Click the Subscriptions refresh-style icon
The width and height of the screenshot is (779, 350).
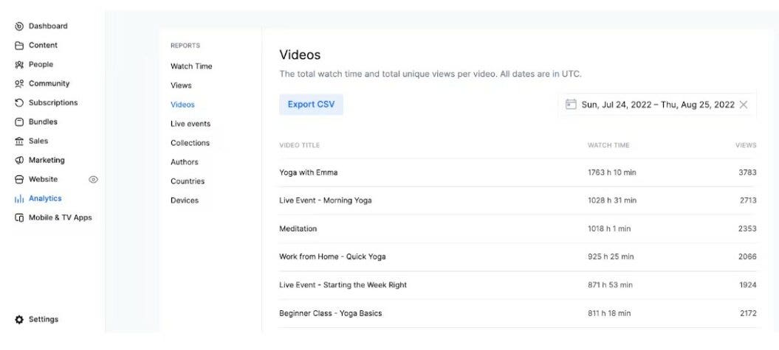pyautogui.click(x=19, y=103)
